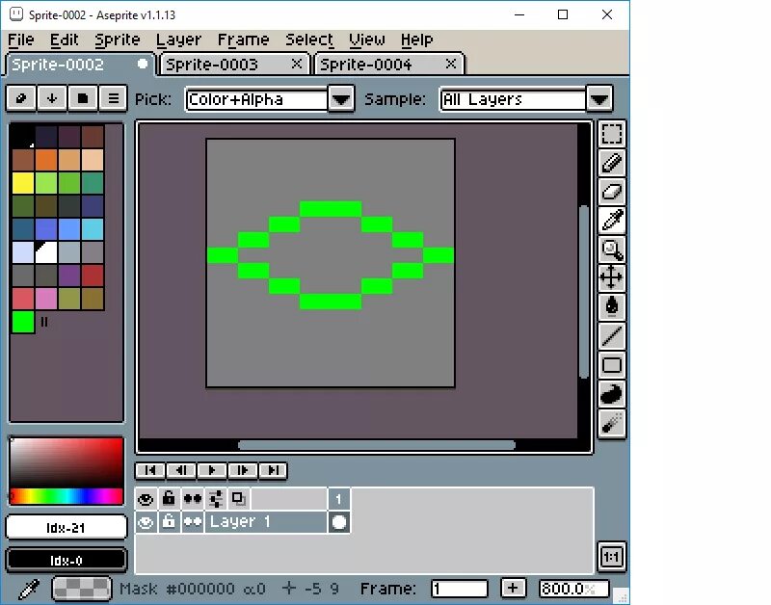Click background color Idx-0 button
771x605 pixels.
point(66,561)
